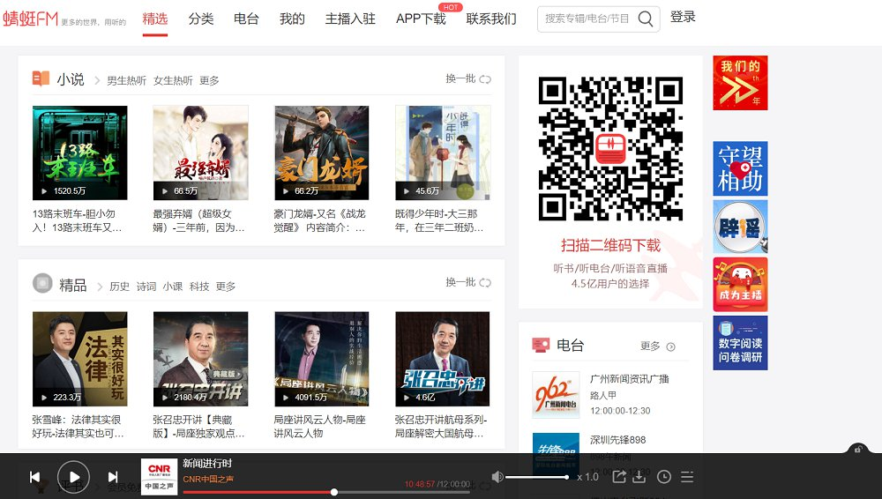This screenshot has width=882, height=499.
Task: Expand 更多 in the 电台 panel
Action: pos(657,346)
